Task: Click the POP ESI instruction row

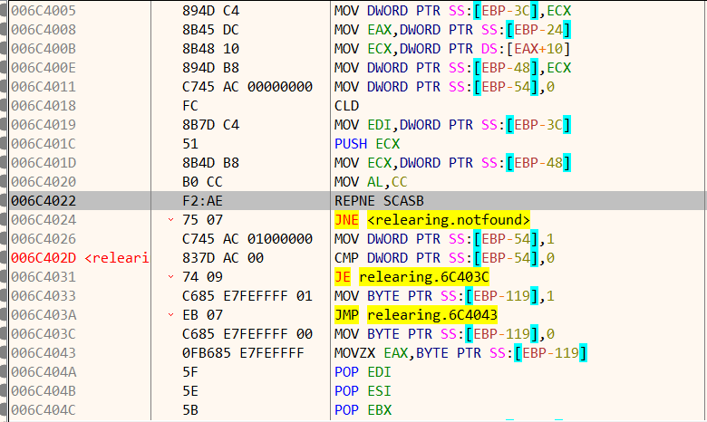Action: coord(363,390)
